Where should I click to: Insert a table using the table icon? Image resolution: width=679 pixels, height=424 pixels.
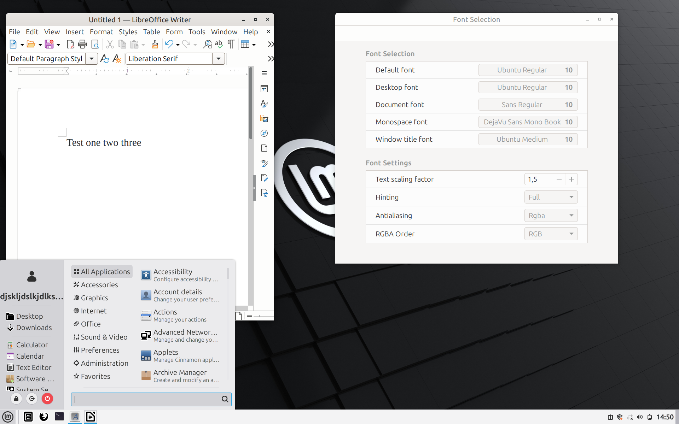click(245, 44)
